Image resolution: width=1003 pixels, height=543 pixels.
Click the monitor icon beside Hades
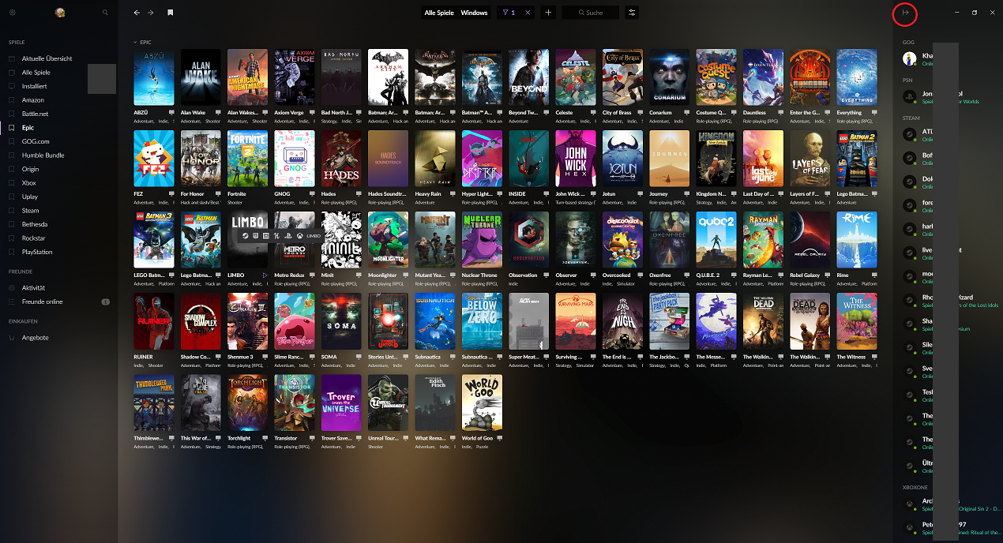359,194
